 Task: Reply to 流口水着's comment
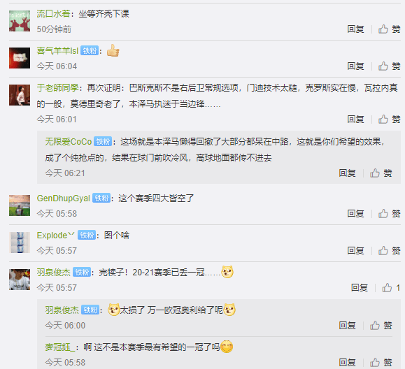[x=355, y=29]
